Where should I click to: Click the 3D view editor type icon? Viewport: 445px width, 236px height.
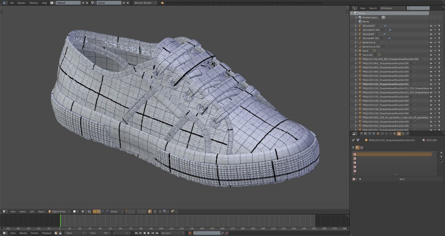click(4, 212)
